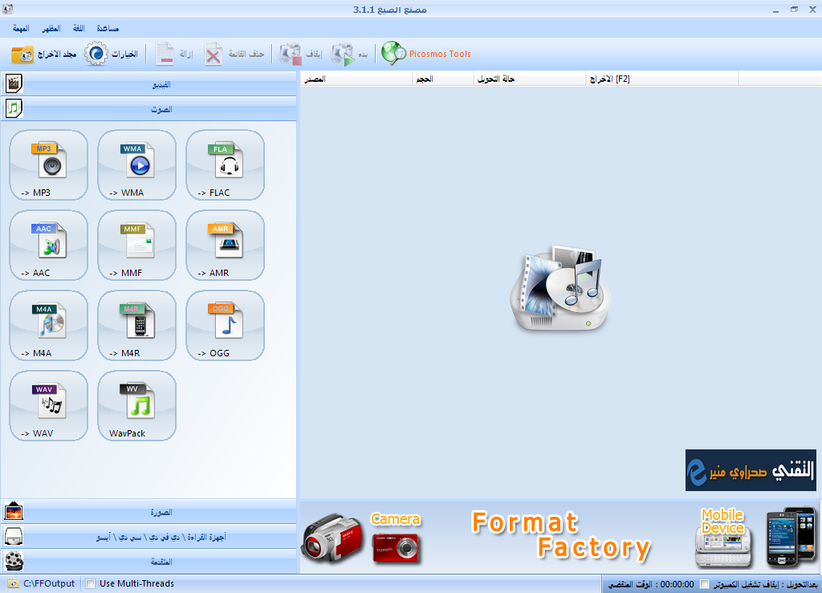Collapse the الصوت audio section
Screen dimensions: 822x593
coord(149,109)
